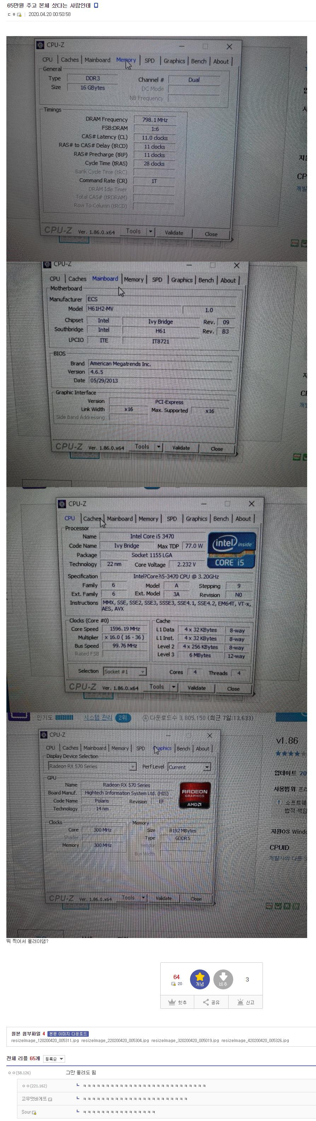The height and width of the screenshot is (1121, 316).
Task: Click the icon next to 고무맛바게뜨 username
Action: coord(50,1099)
